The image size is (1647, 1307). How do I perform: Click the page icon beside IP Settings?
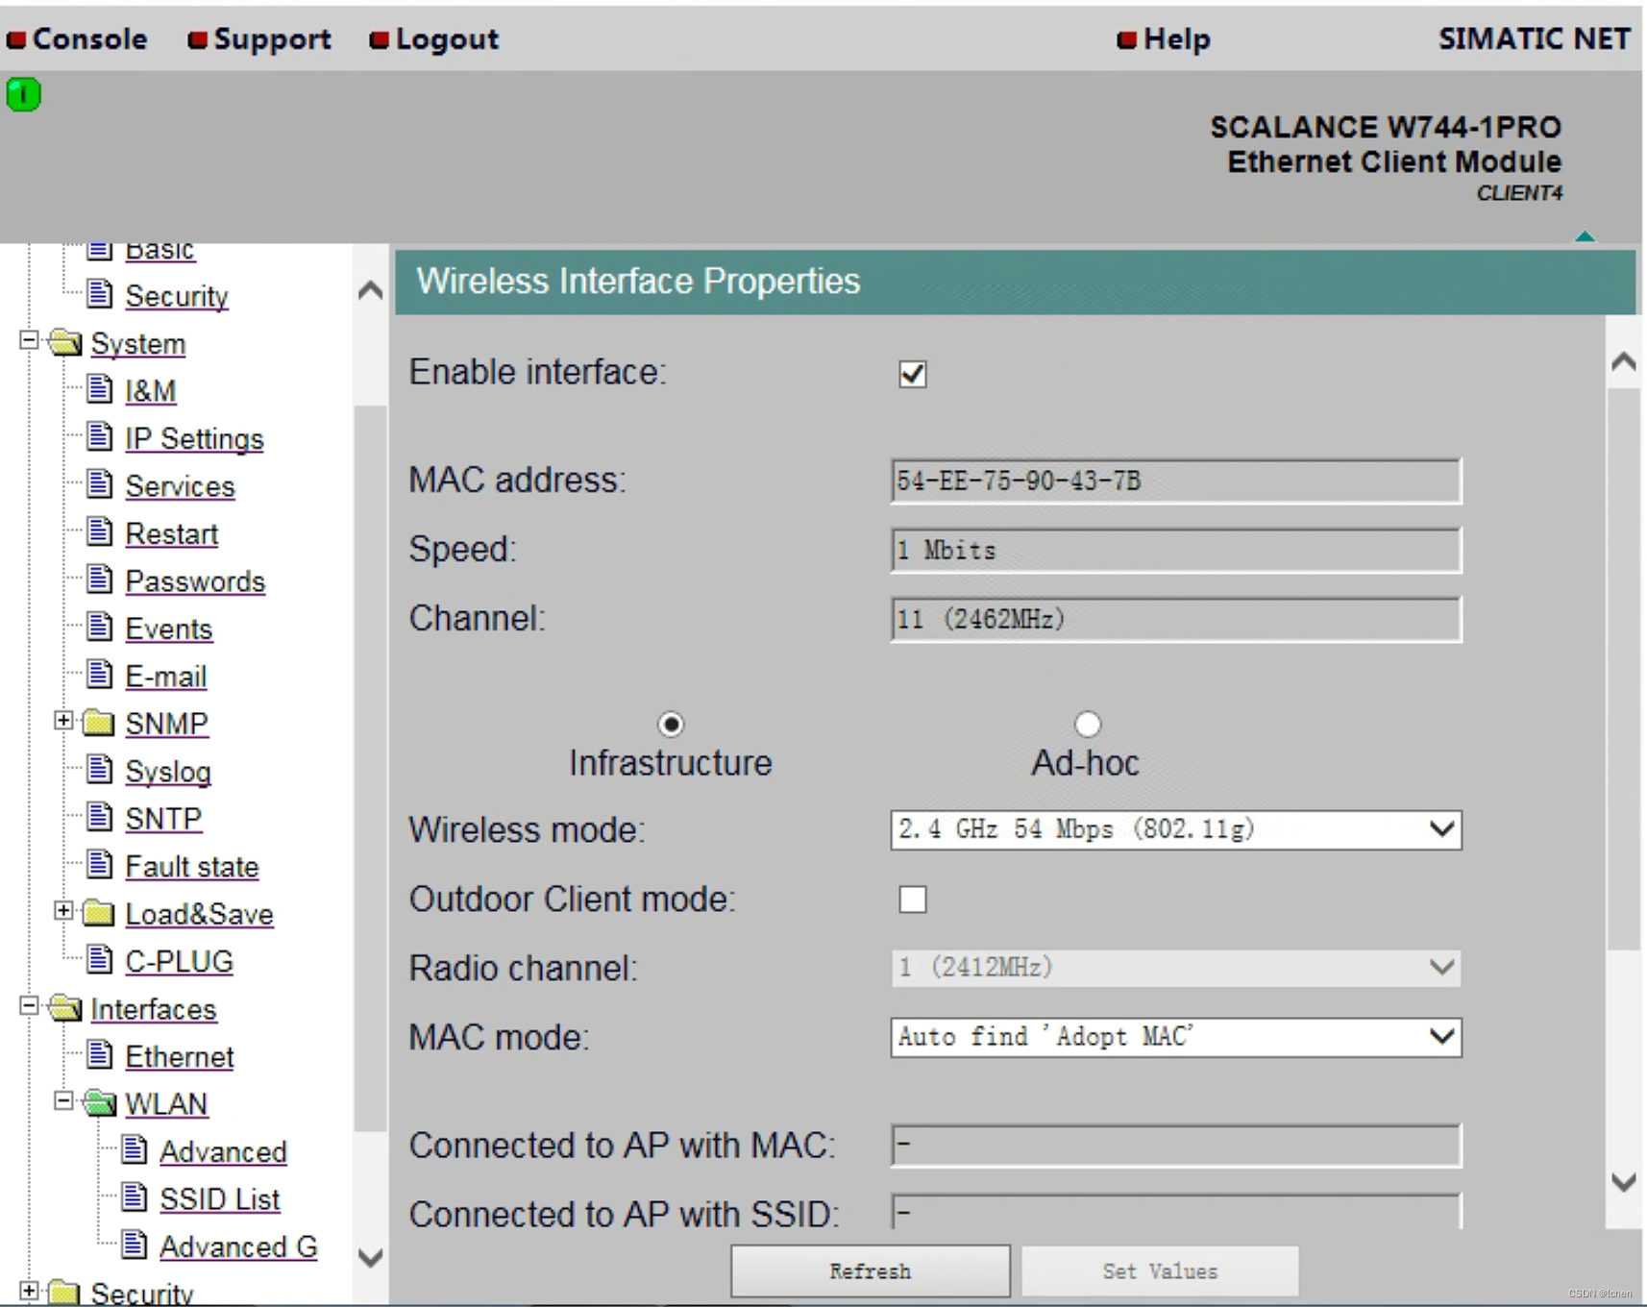tap(100, 436)
